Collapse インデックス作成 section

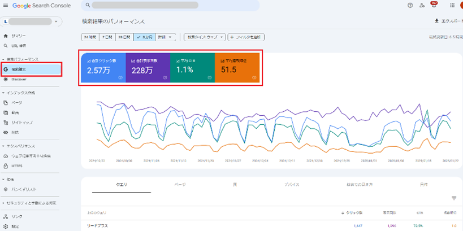click(x=18, y=93)
